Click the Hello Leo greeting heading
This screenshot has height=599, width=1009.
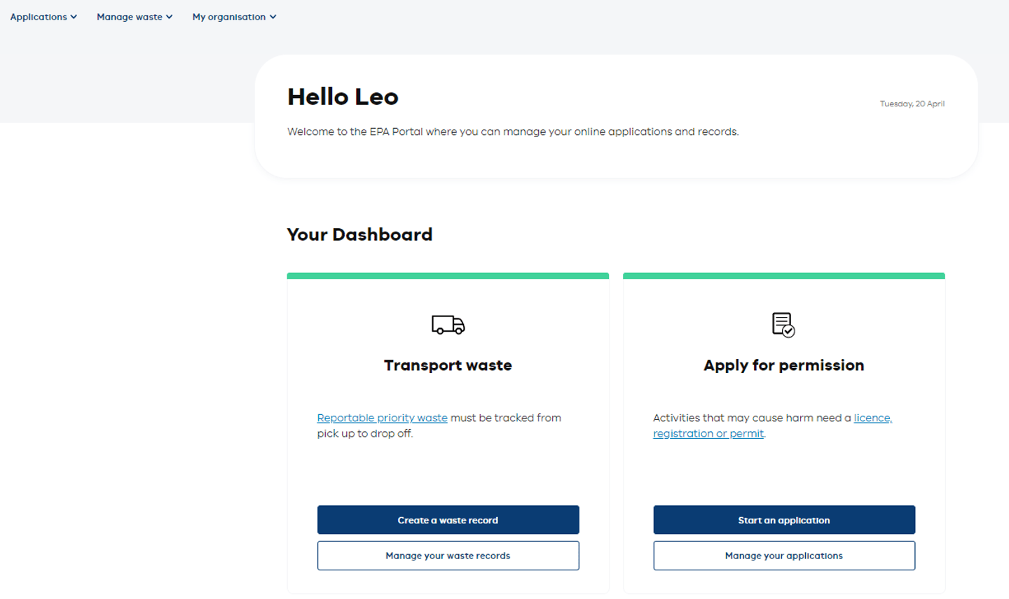pyautogui.click(x=343, y=97)
